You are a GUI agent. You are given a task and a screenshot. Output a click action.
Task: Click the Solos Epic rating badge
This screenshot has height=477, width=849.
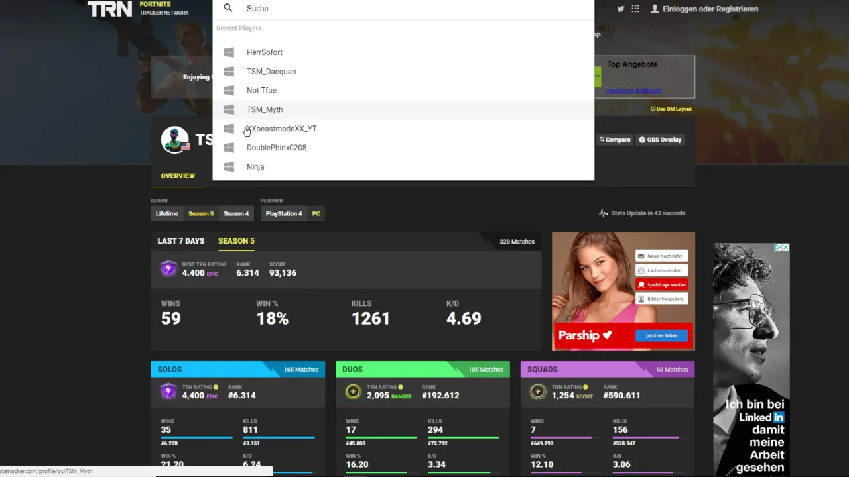pyautogui.click(x=168, y=392)
